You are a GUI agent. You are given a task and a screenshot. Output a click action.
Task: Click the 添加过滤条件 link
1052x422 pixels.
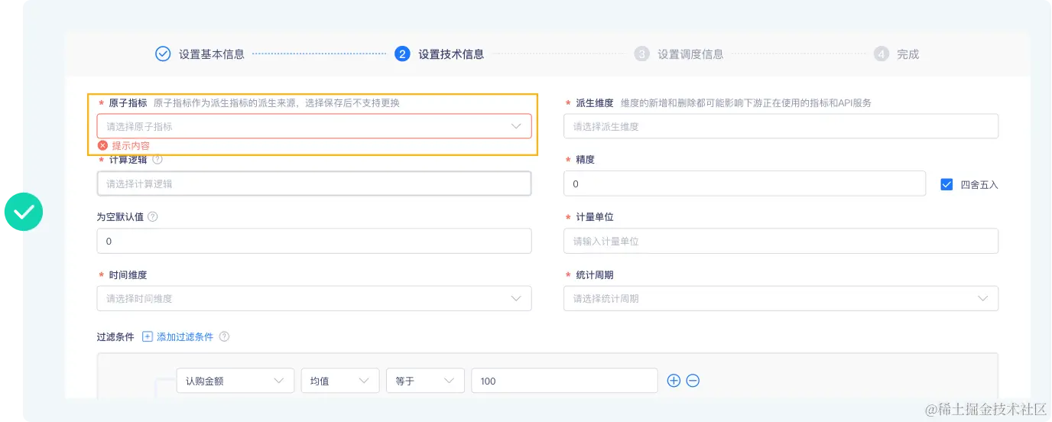[185, 336]
